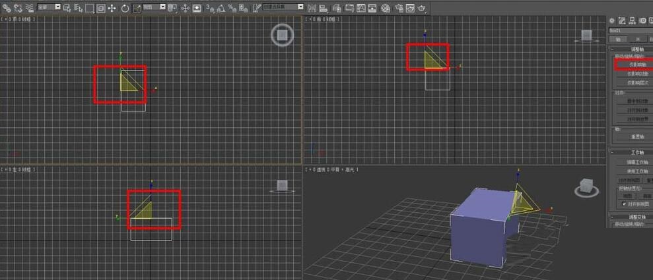Click the teapot Render icon
The image size is (653, 280).
pos(421,8)
